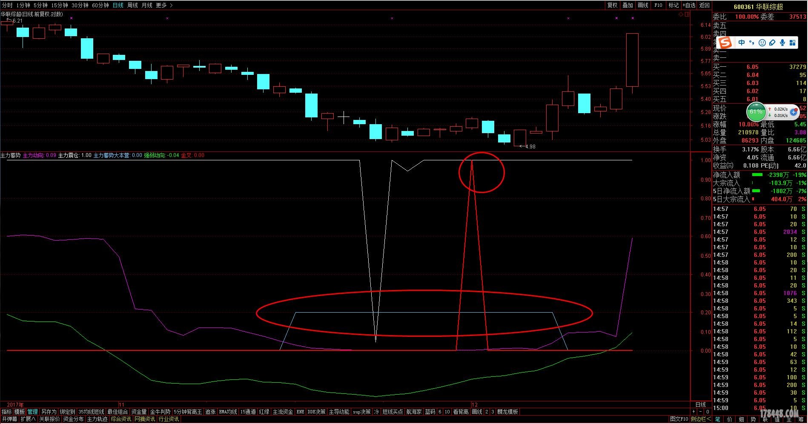The image size is (808, 424).
Task: Click the green 61% memory accelerator ball
Action: click(756, 112)
